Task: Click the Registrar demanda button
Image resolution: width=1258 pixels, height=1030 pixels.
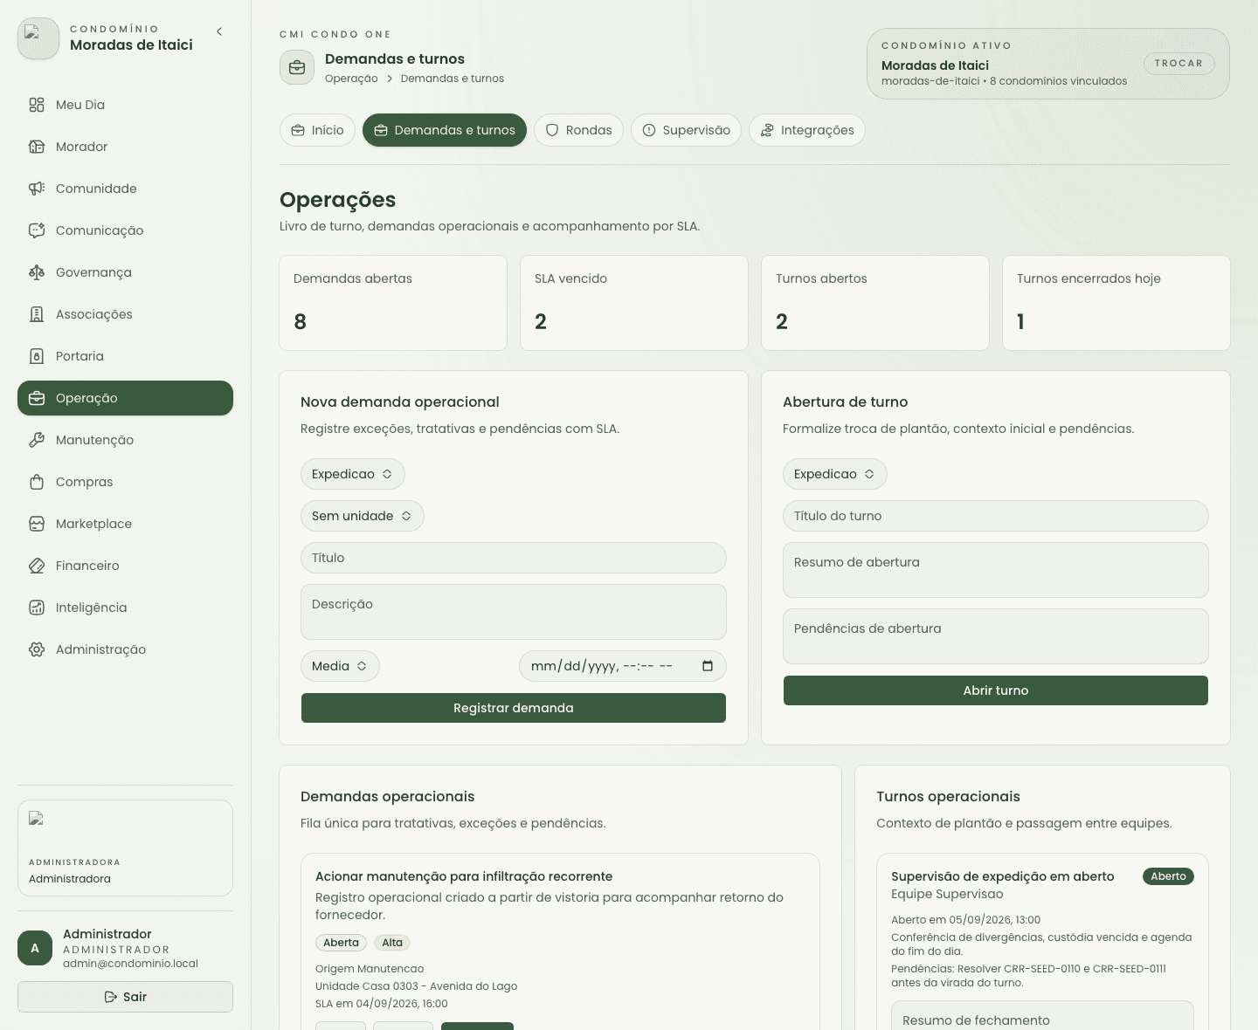Action: [514, 708]
